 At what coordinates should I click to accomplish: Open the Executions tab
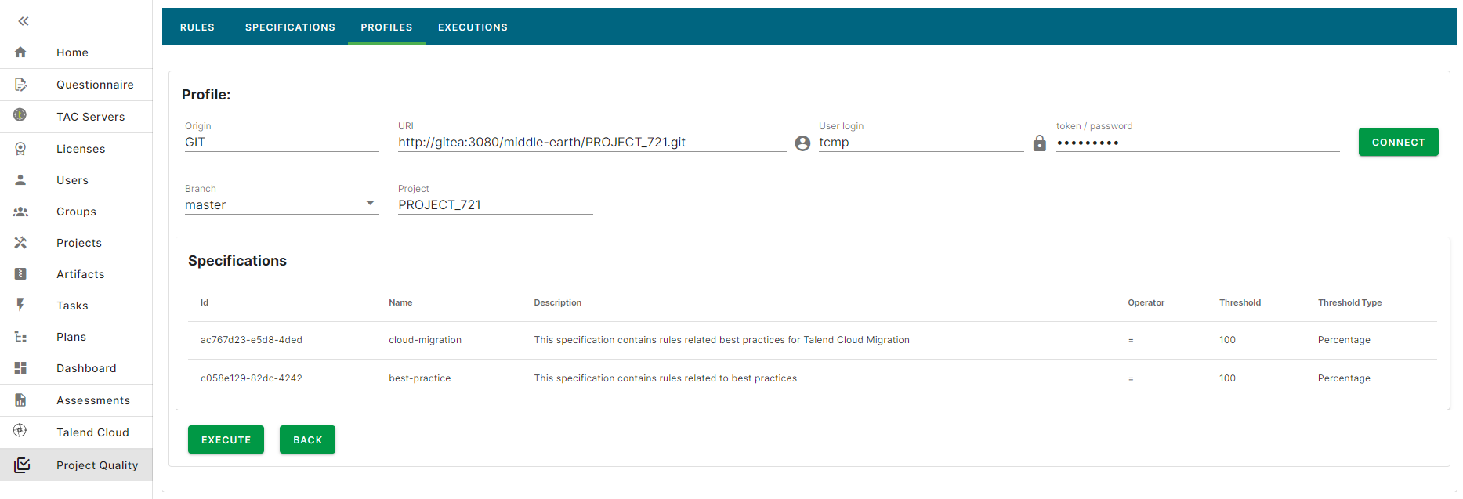(x=473, y=27)
